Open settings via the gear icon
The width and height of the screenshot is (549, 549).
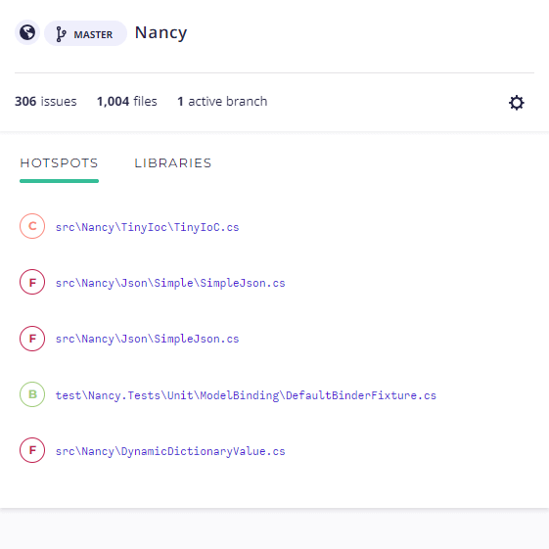click(516, 103)
